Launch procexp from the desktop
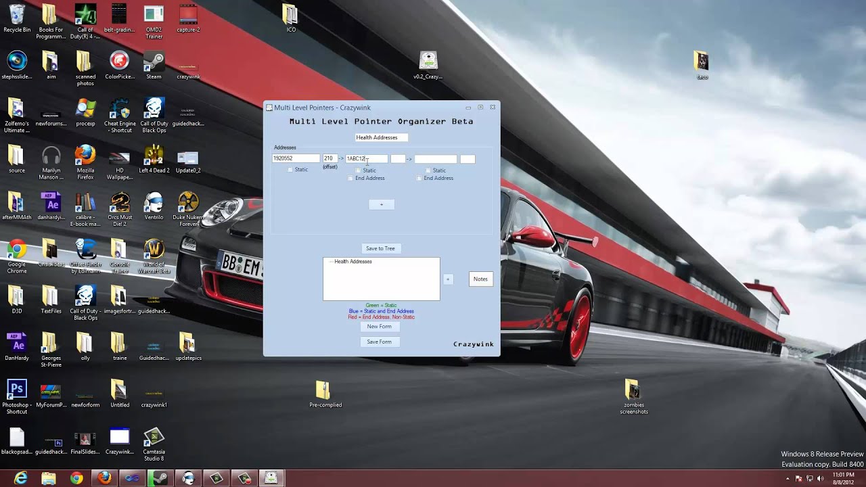Screen dimensions: 866x487 85,112
